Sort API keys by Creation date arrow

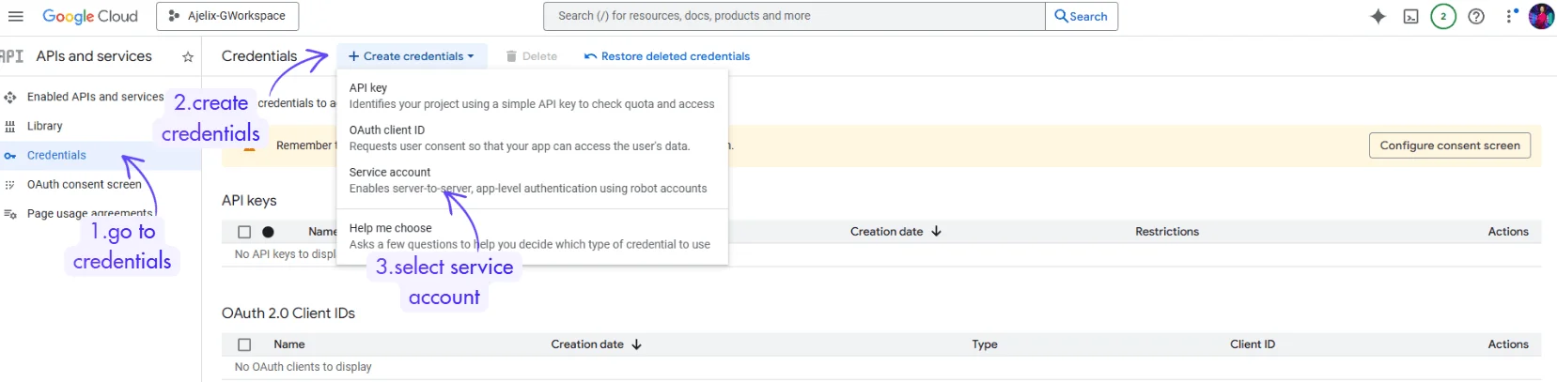click(936, 231)
